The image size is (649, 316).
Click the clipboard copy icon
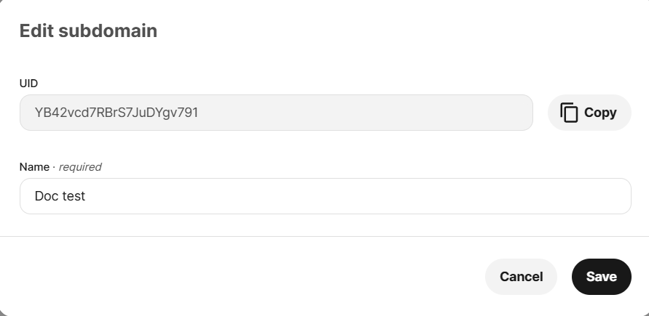[569, 113]
